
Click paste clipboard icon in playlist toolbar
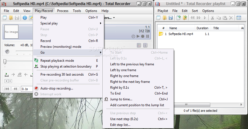coord(225,18)
